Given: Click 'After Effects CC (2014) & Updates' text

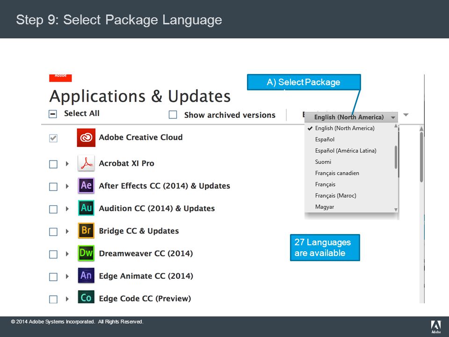Looking at the screenshot, I should tap(164, 186).
